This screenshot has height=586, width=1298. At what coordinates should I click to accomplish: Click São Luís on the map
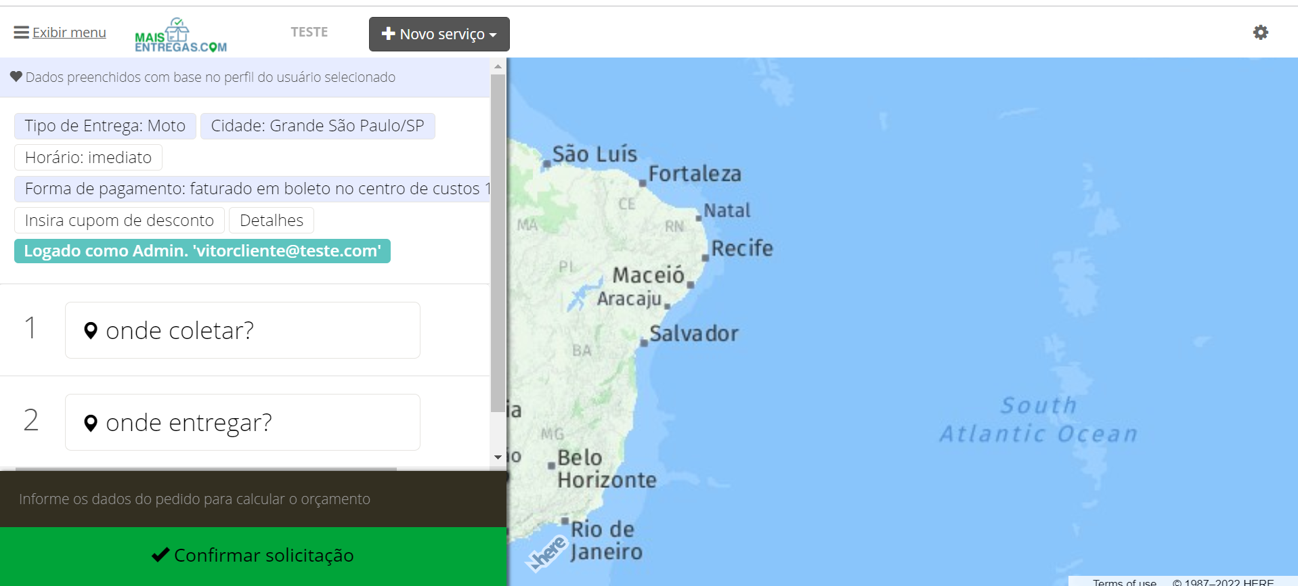pyautogui.click(x=594, y=154)
